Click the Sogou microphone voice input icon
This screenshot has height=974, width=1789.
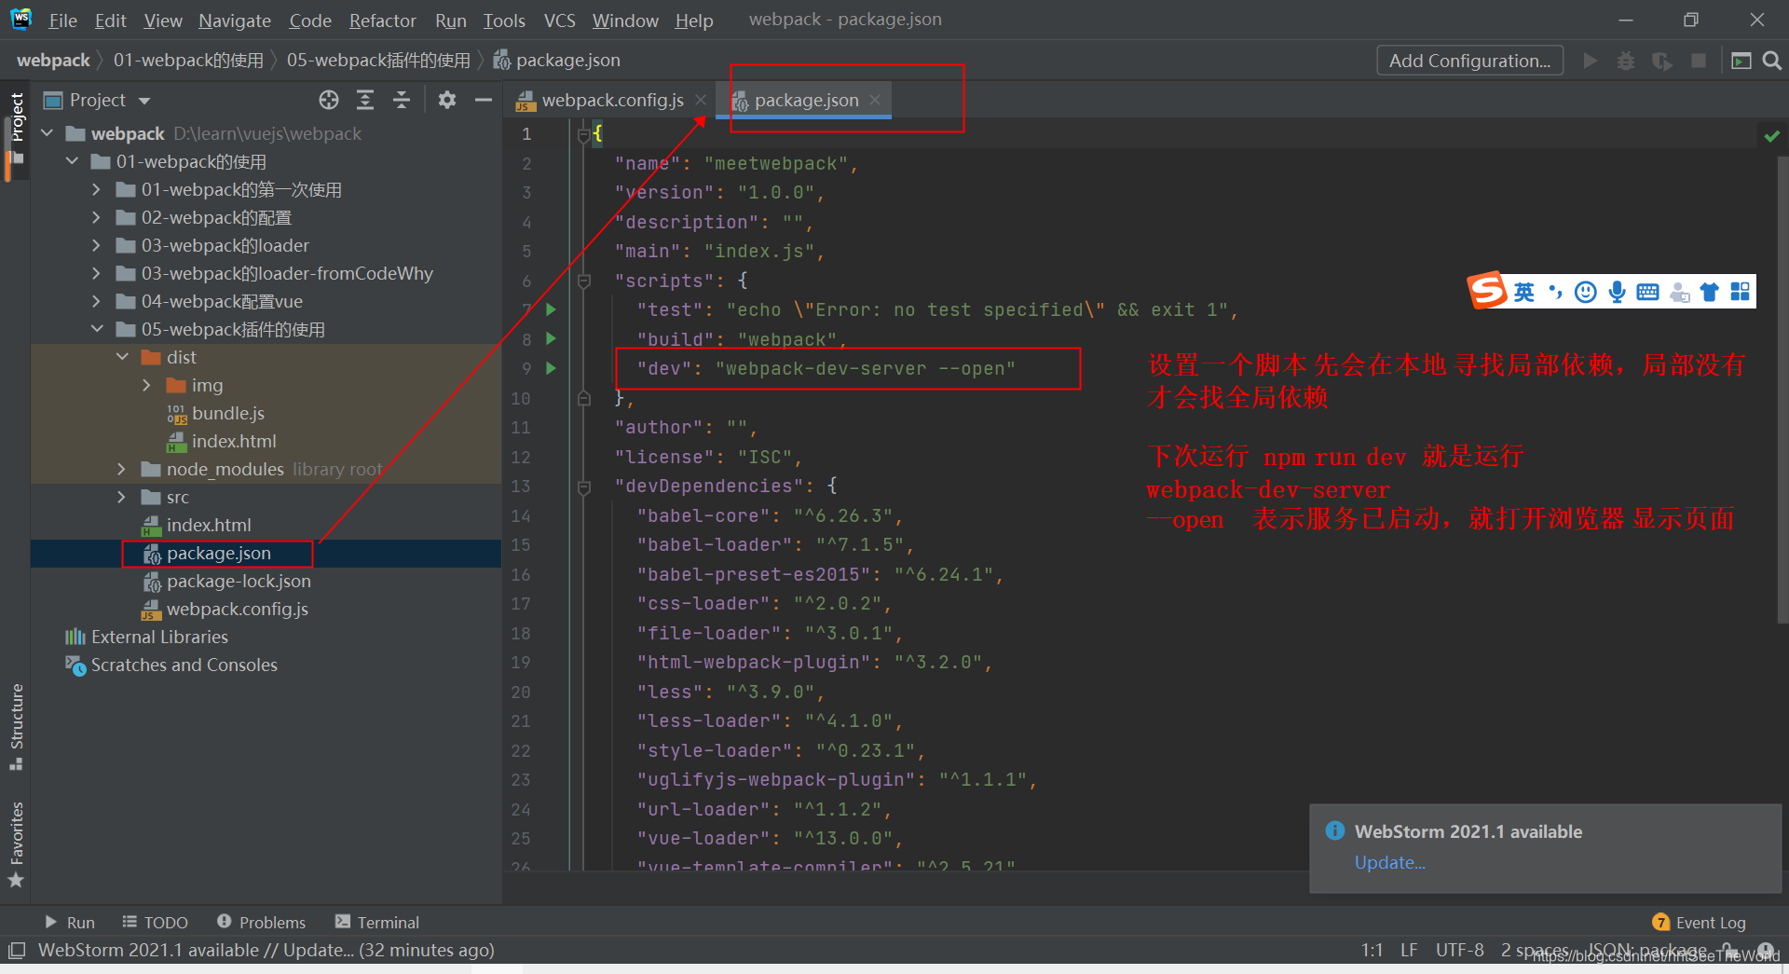click(x=1617, y=292)
